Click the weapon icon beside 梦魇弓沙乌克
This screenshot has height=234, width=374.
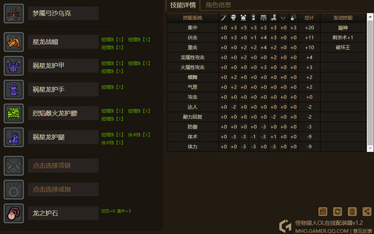[x=14, y=14]
